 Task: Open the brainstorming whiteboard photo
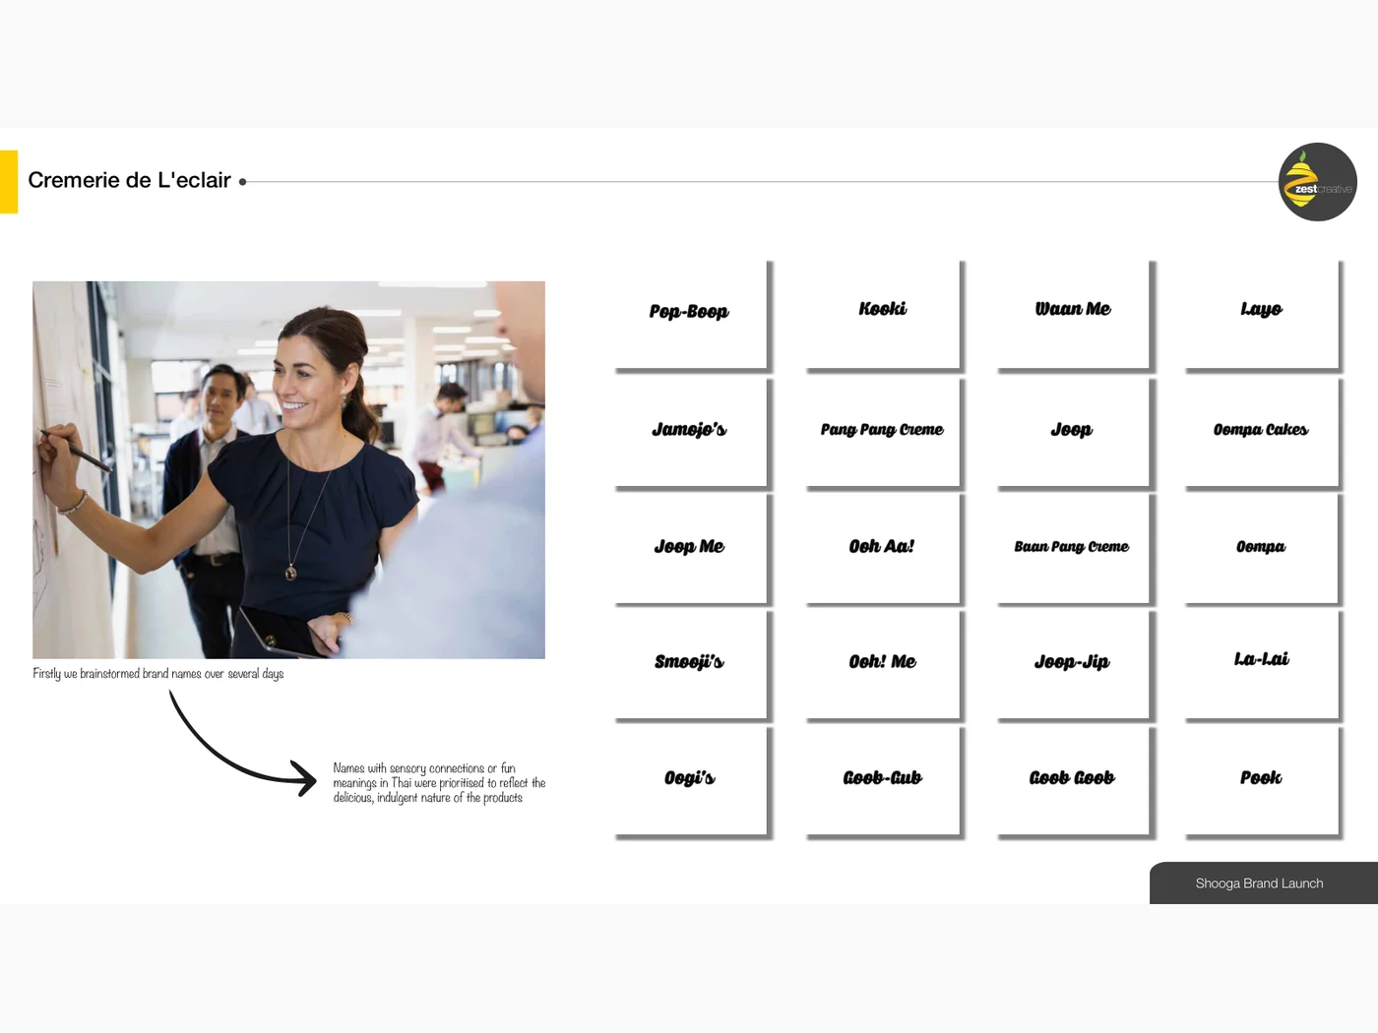288,470
